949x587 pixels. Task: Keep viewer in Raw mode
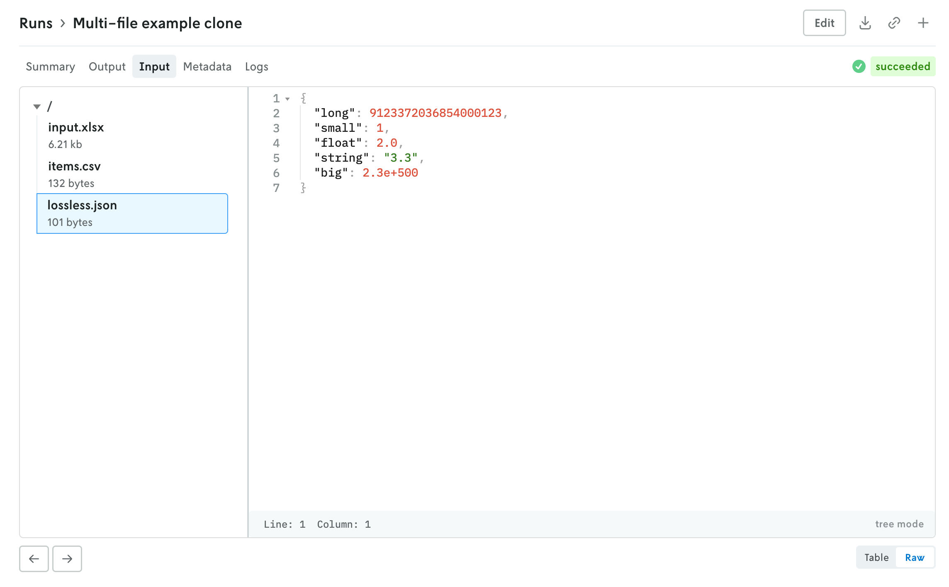click(915, 557)
